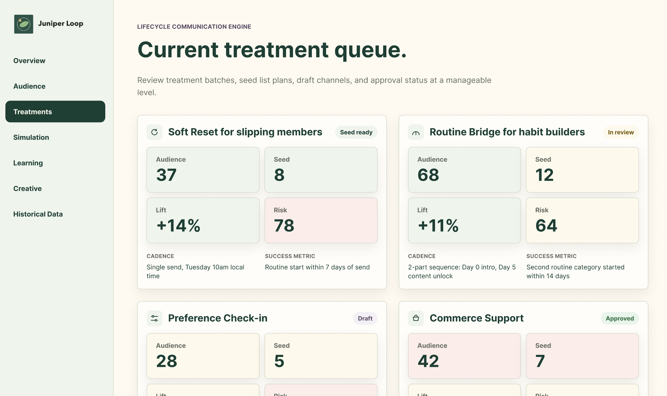This screenshot has width=667, height=396.
Task: Click "LIFECYCLE COMMUNICATION ENGINE" label
Action: pyautogui.click(x=194, y=27)
